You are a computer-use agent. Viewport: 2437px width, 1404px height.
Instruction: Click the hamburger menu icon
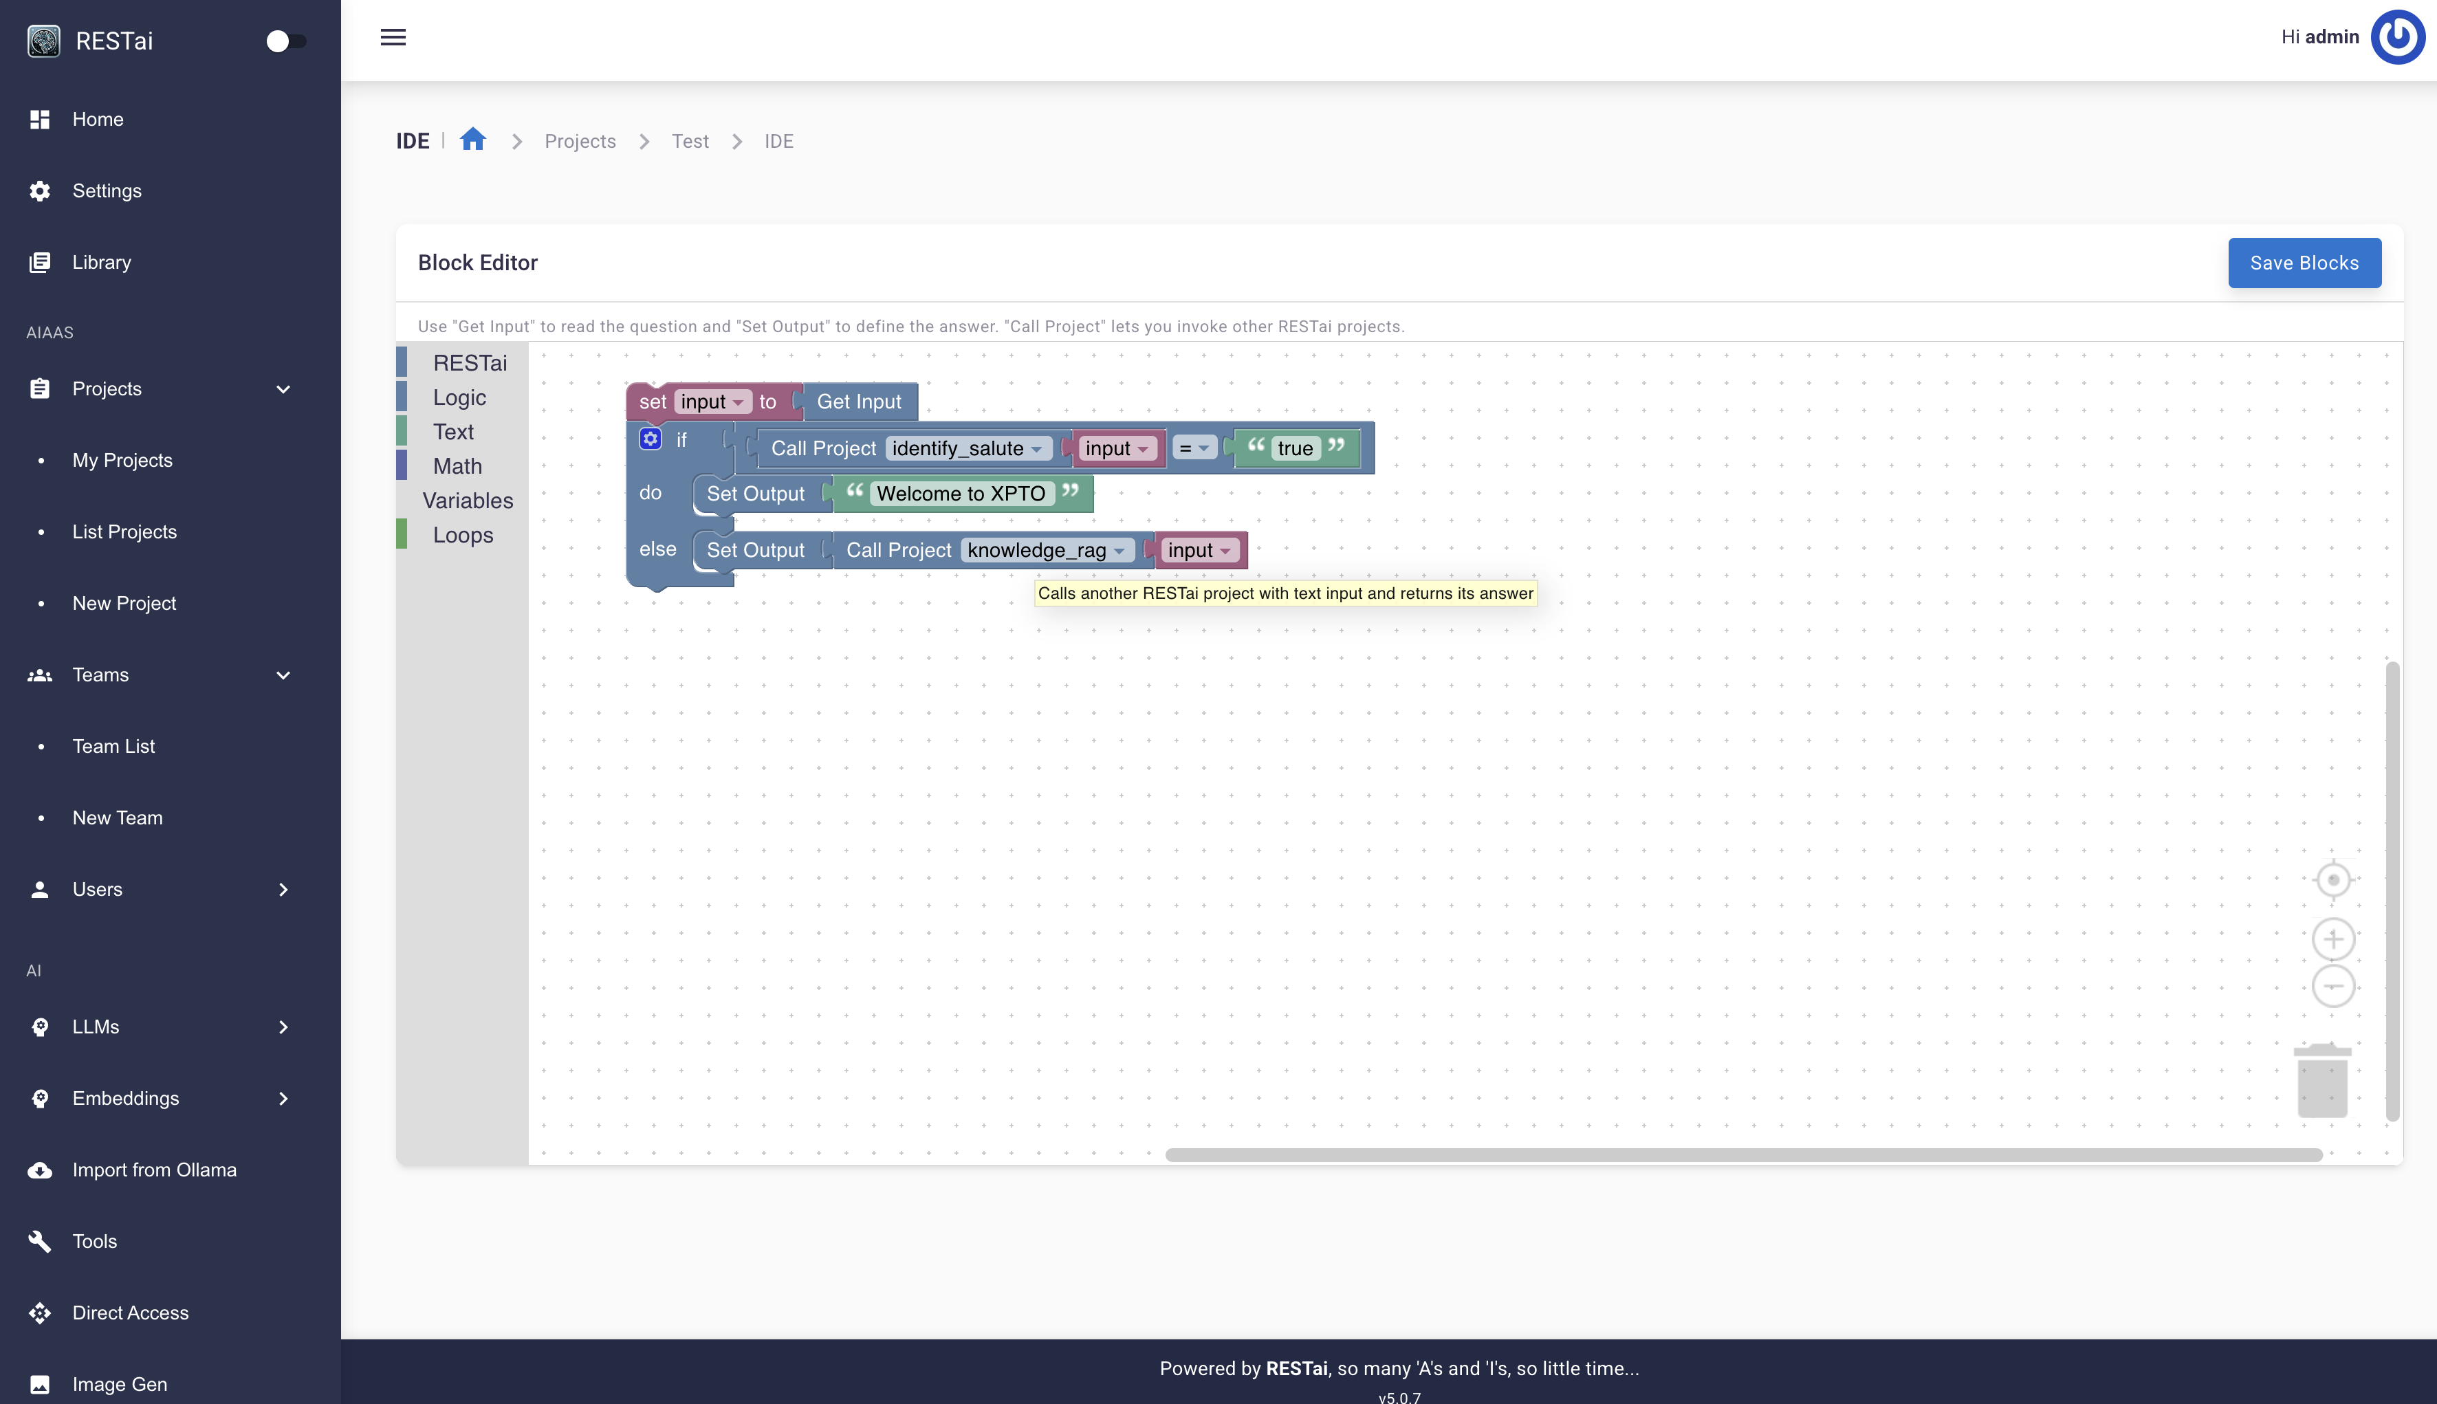(x=393, y=38)
